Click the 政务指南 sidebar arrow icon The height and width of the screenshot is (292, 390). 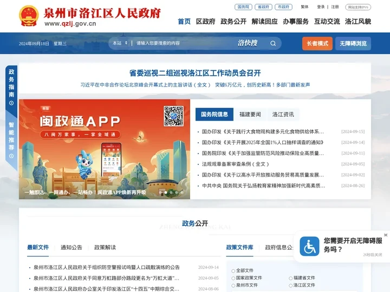pyautogui.click(x=11, y=103)
